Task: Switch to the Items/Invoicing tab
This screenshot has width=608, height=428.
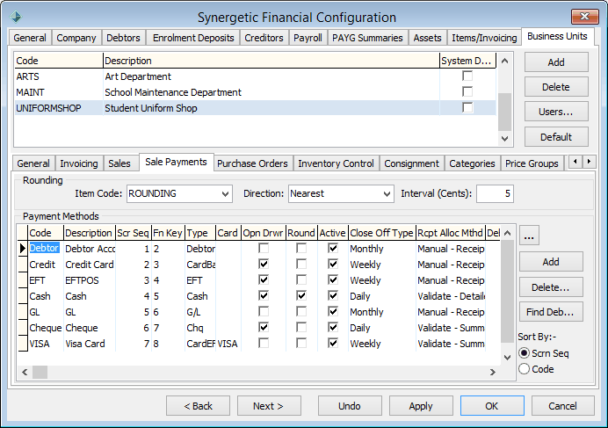Action: [484, 38]
